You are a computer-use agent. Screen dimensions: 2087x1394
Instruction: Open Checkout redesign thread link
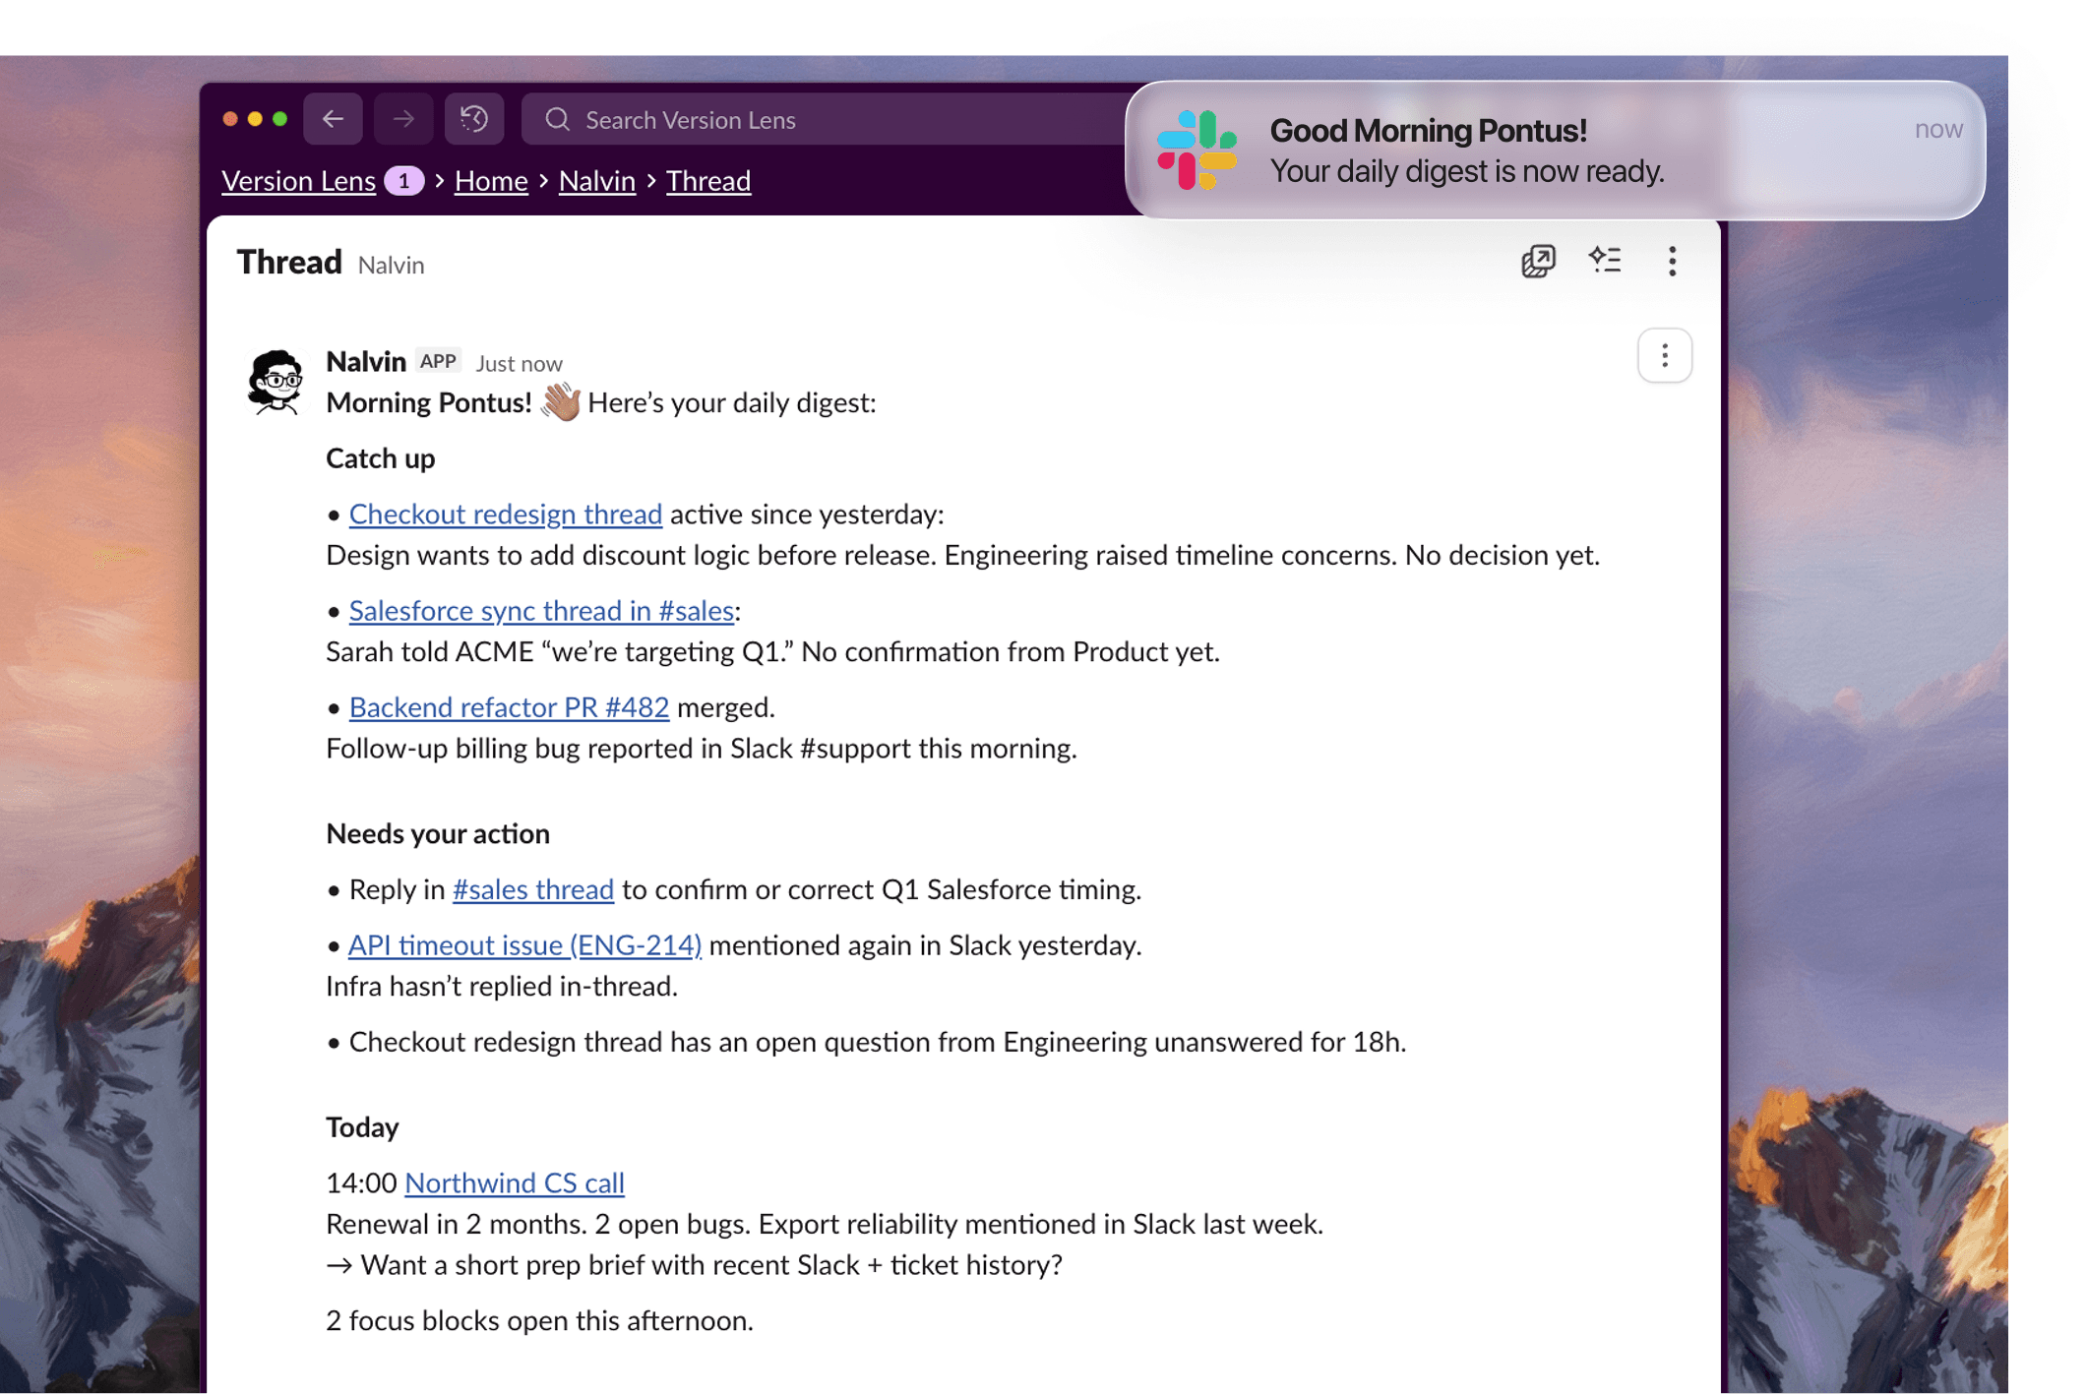(x=505, y=514)
